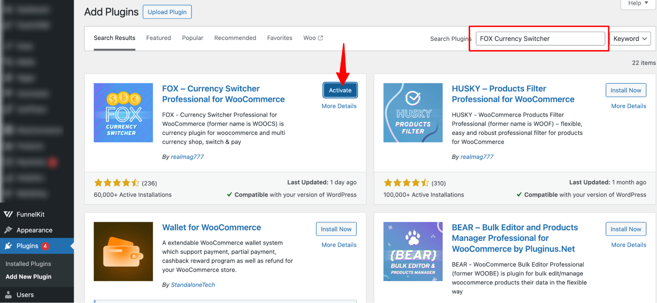Go to Installed Plugins submenu
657x303 pixels.
coord(28,264)
